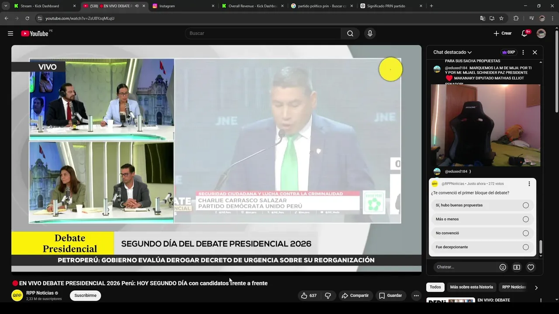The image size is (559, 314).
Task: Translate this page icon in address bar
Action: (x=483, y=18)
